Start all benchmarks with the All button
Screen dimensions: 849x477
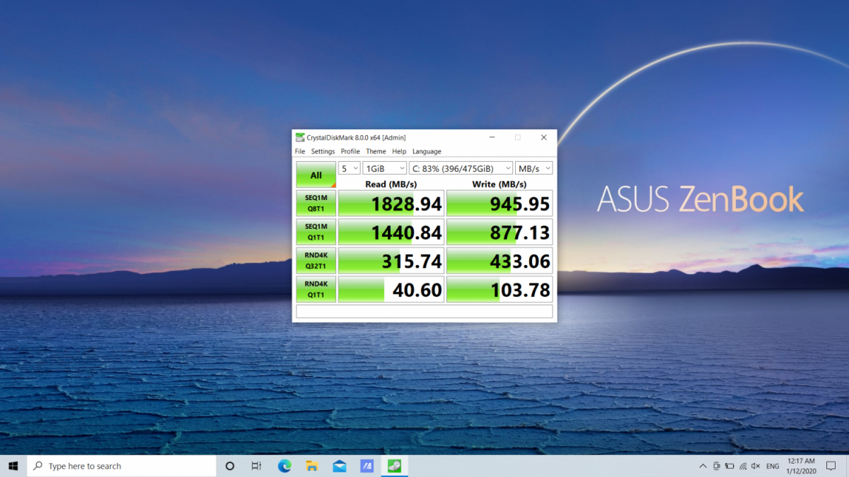click(316, 175)
